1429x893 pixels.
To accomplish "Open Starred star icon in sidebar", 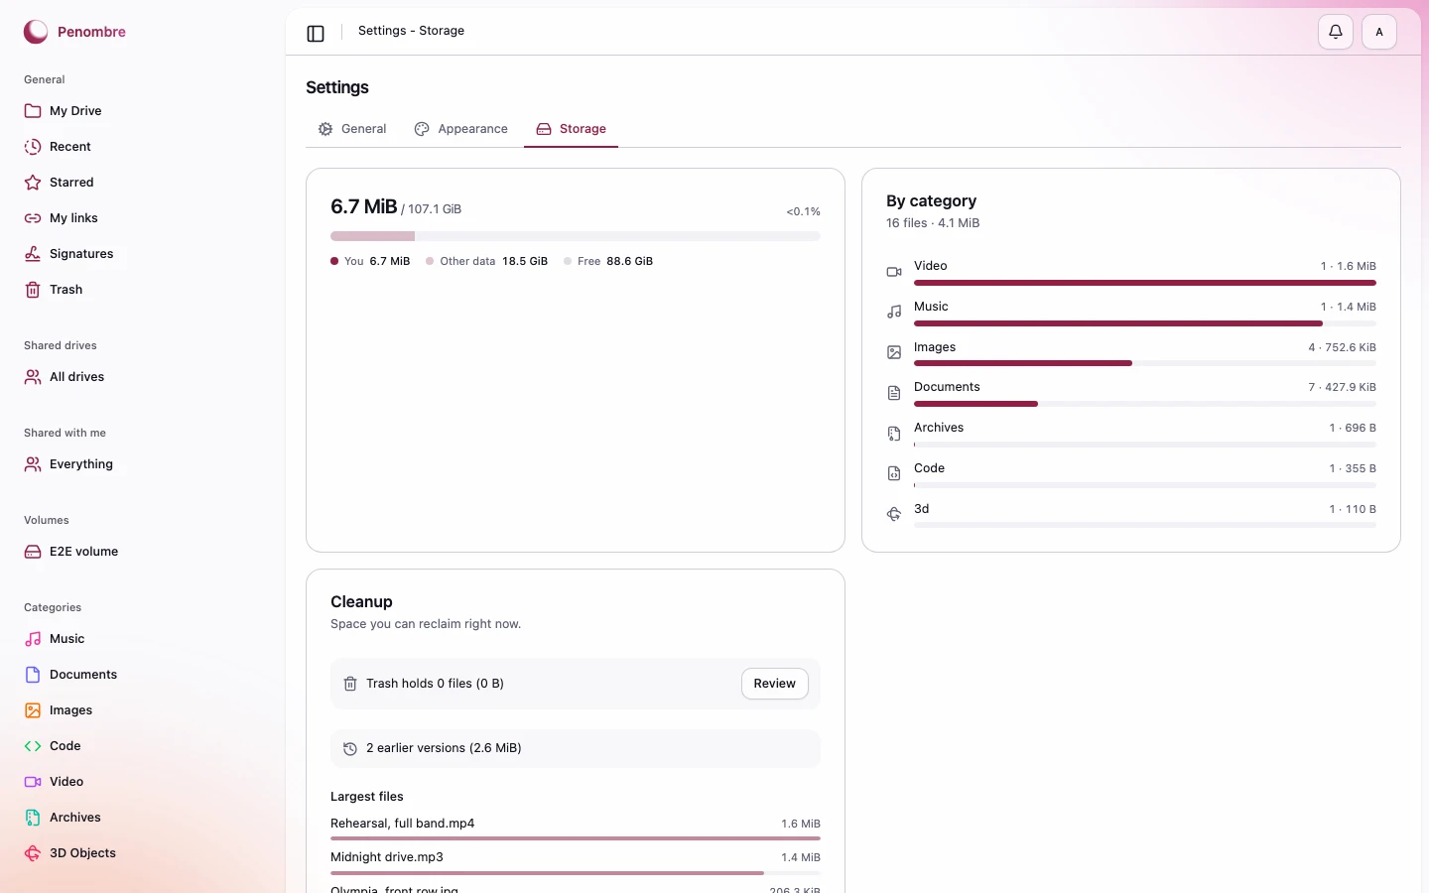I will coord(33,183).
